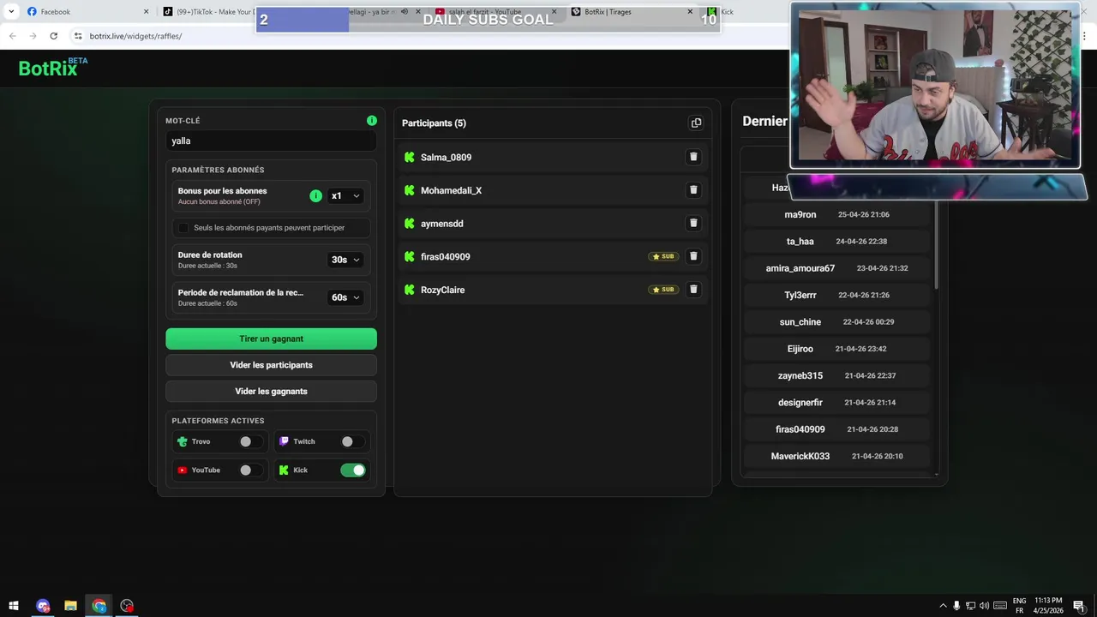Viewport: 1097px width, 617px height.
Task: Click the BotRix BETA logo
Action: click(x=53, y=68)
